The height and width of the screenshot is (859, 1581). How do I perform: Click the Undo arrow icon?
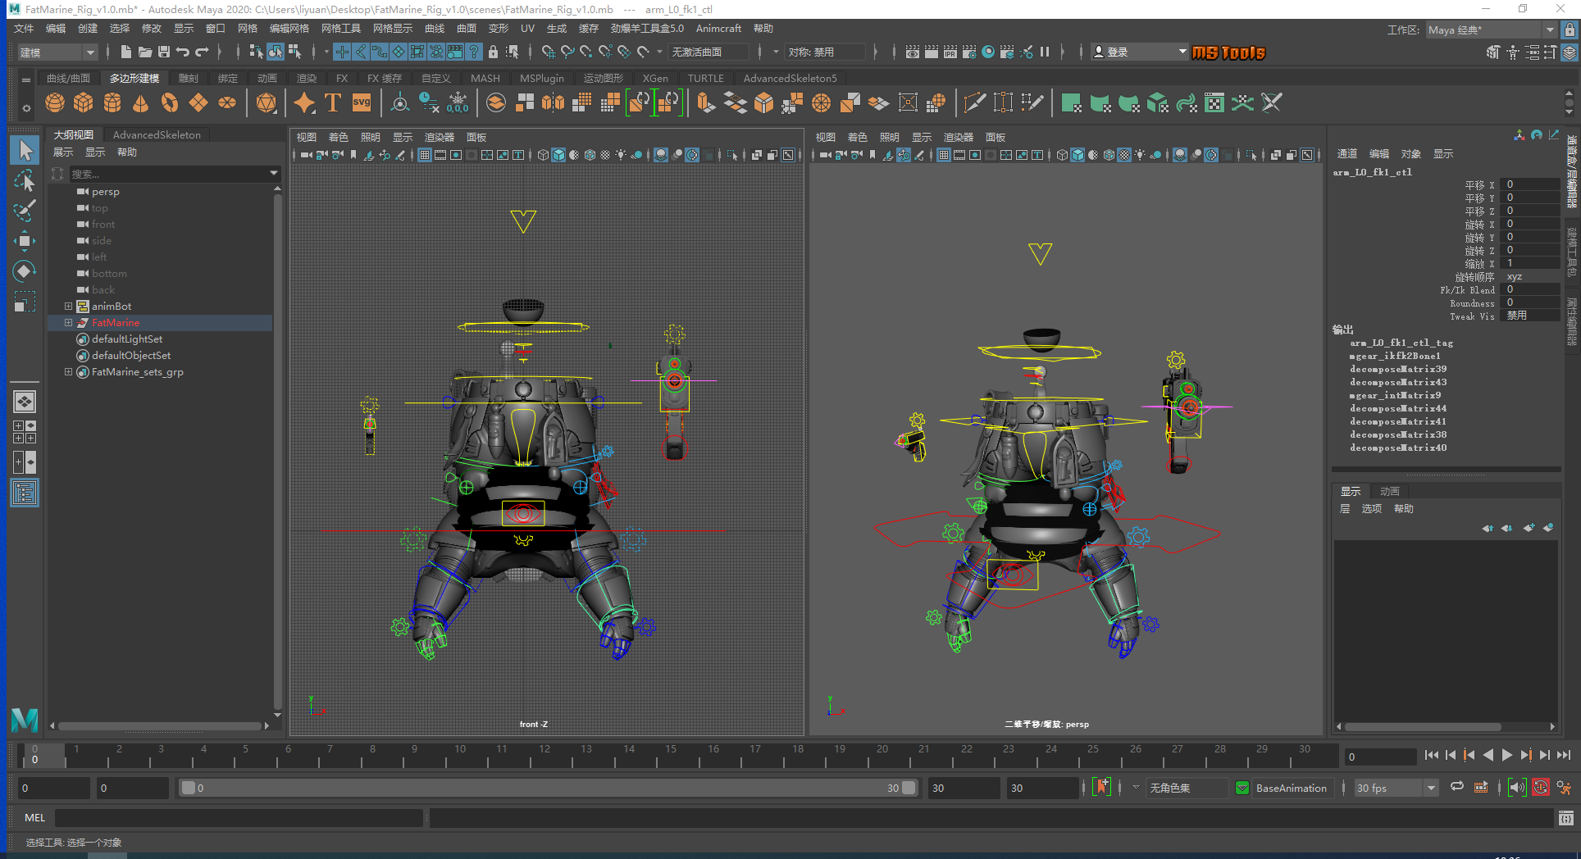(183, 52)
